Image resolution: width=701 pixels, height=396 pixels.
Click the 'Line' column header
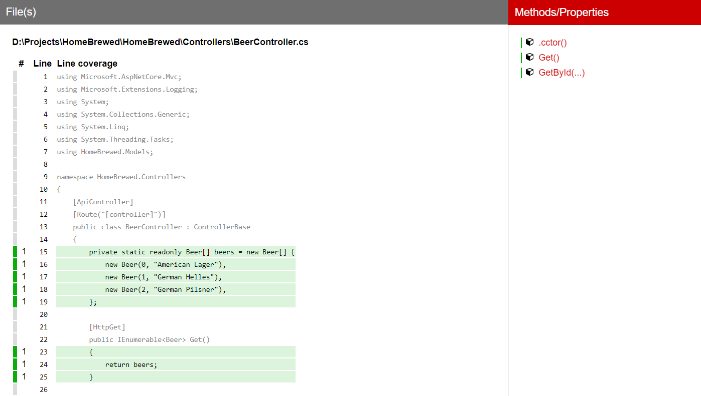[x=43, y=64]
